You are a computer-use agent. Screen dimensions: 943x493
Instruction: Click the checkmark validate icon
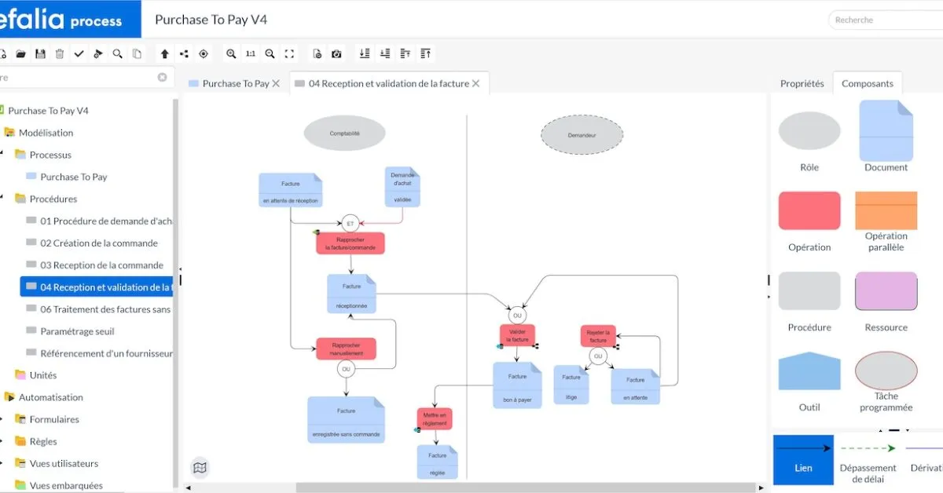tap(79, 54)
